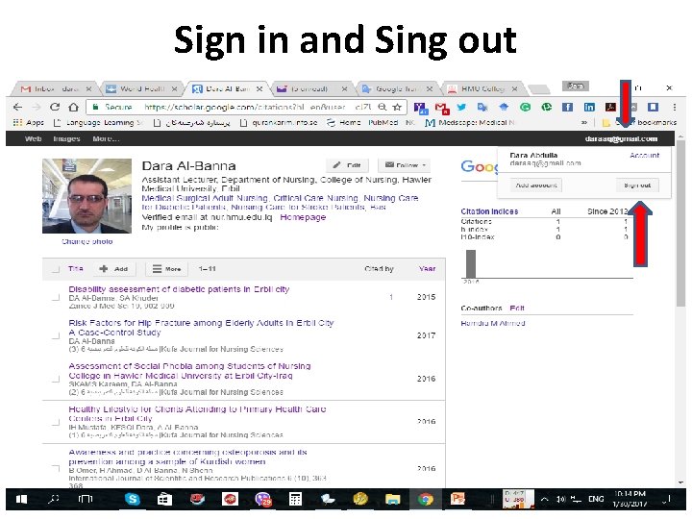Open Task View in the taskbar
Image resolution: width=692 pixels, height=519 pixels.
tap(86, 499)
